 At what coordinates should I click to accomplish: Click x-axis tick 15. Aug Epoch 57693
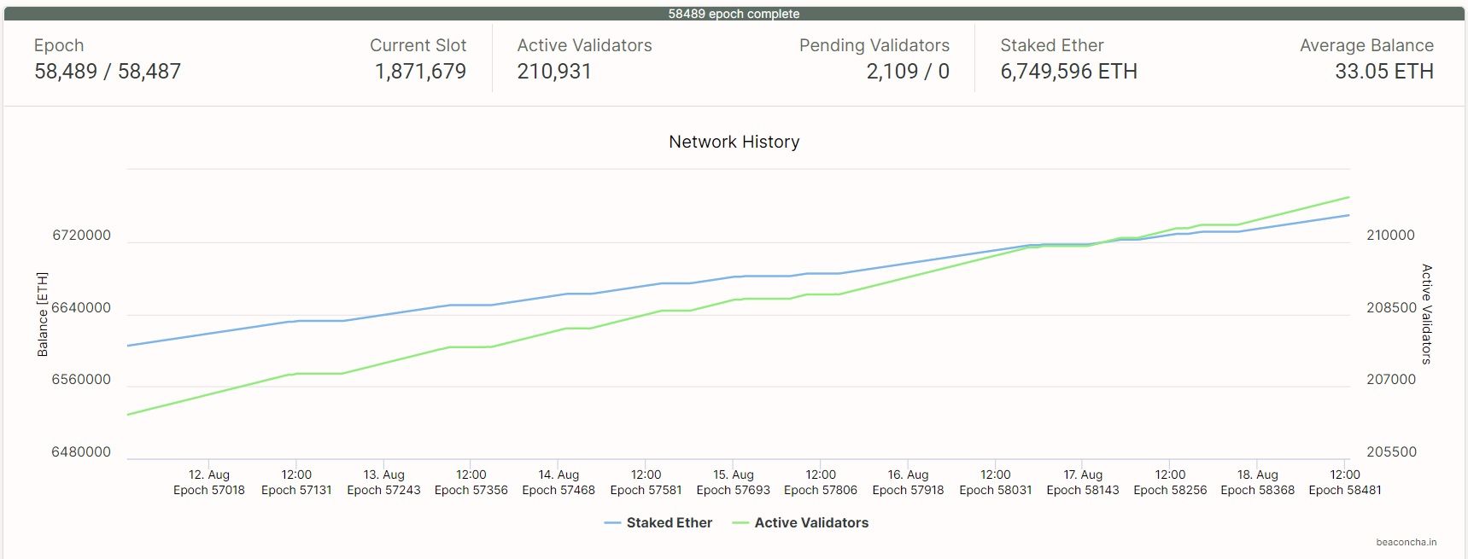734,482
